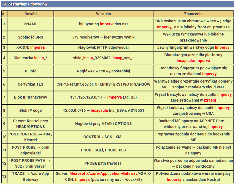The height and width of the screenshot is (185, 235).
Task: Click the 'X-CDN: Imperva' cell
Action: click(x=30, y=47)
